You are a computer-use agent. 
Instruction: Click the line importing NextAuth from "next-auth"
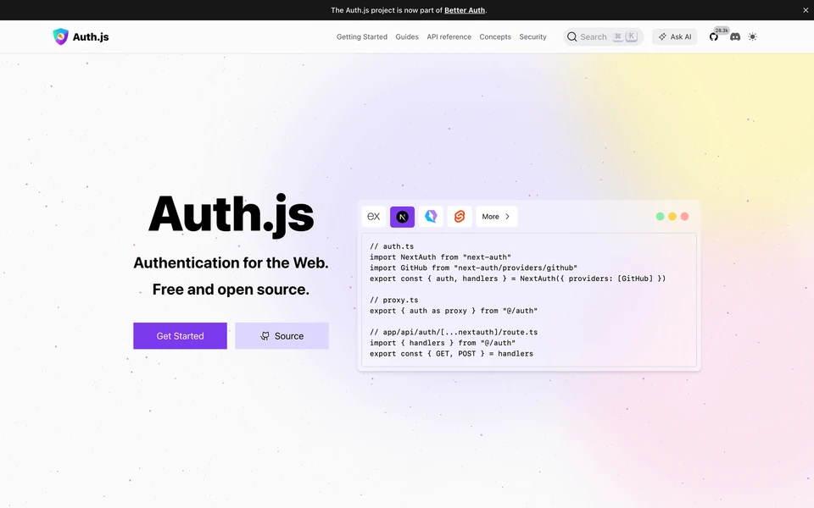pyautogui.click(x=440, y=257)
